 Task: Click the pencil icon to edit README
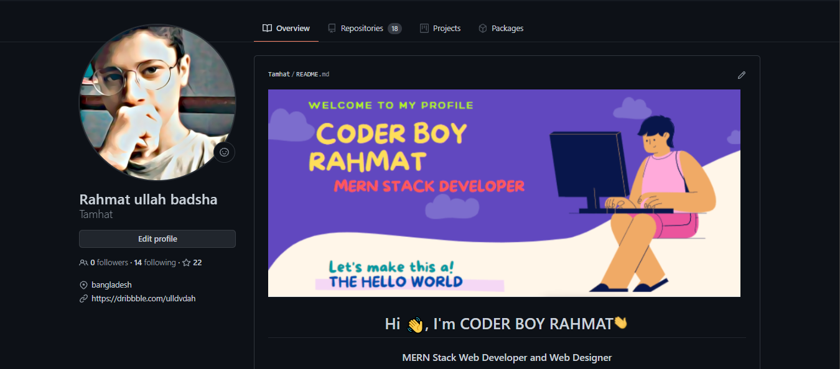coord(741,75)
